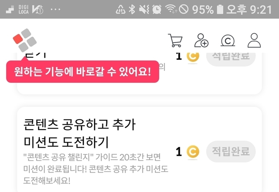Tap the DIGI LOCA notification icon
This screenshot has height=192, width=279.
coord(24,9)
